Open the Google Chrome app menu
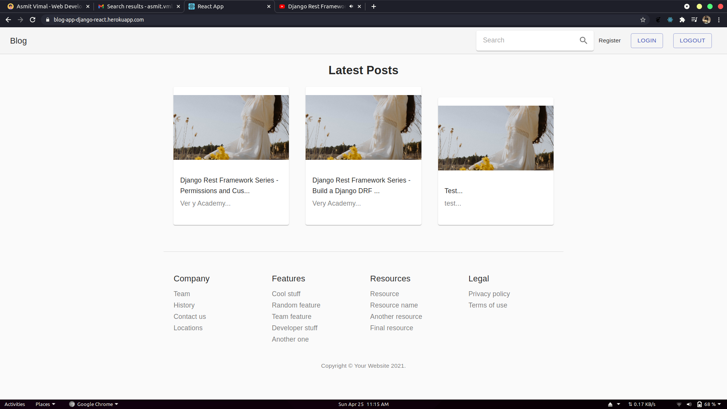727x409 pixels. pos(94,404)
